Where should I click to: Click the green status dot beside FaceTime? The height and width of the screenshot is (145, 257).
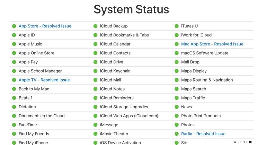[x=14, y=125]
